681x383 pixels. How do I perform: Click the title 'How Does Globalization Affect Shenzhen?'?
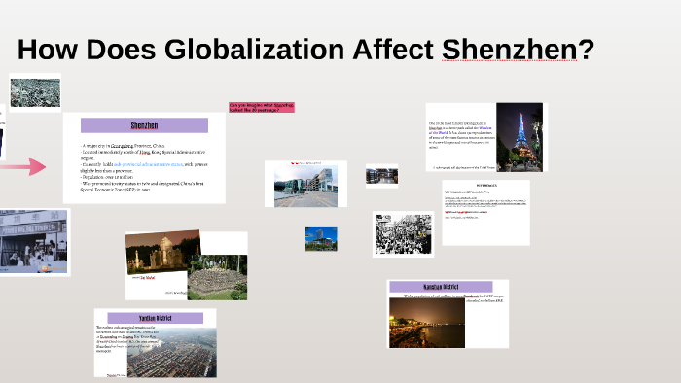click(305, 50)
